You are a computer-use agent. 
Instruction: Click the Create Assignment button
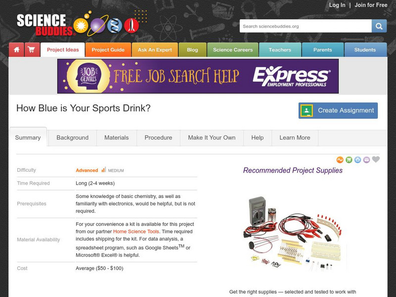tap(338, 110)
